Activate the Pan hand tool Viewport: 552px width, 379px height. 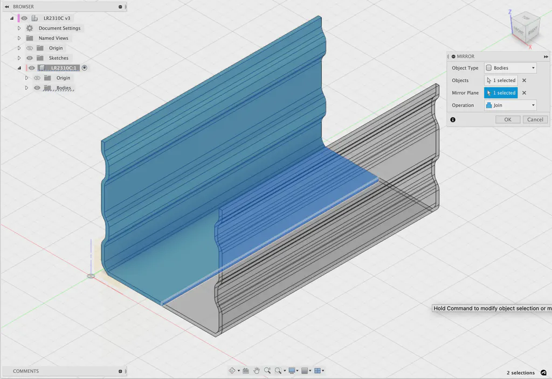pyautogui.click(x=257, y=370)
